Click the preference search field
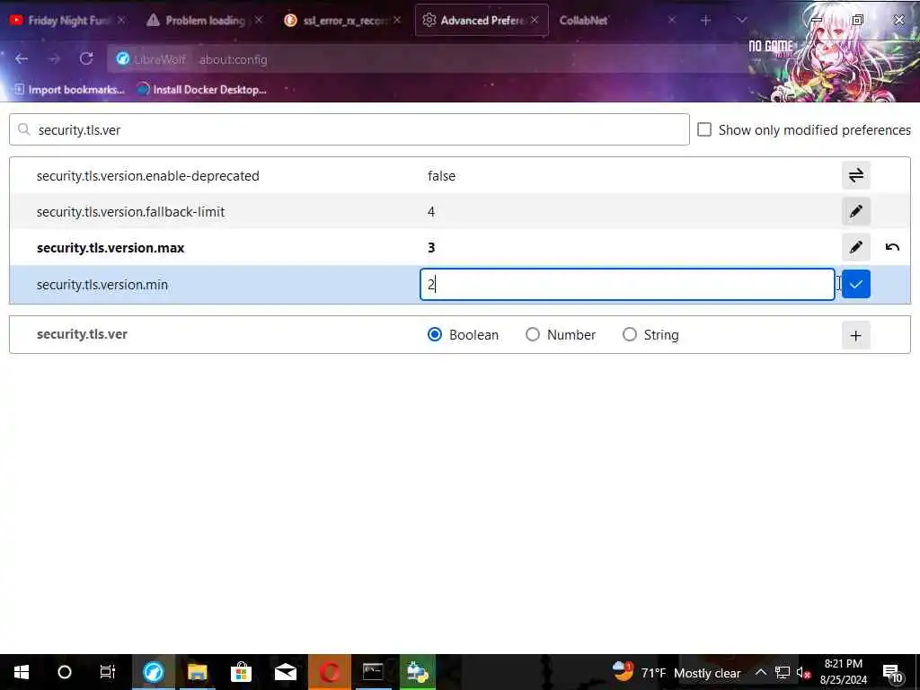920x690 pixels. [x=349, y=129]
